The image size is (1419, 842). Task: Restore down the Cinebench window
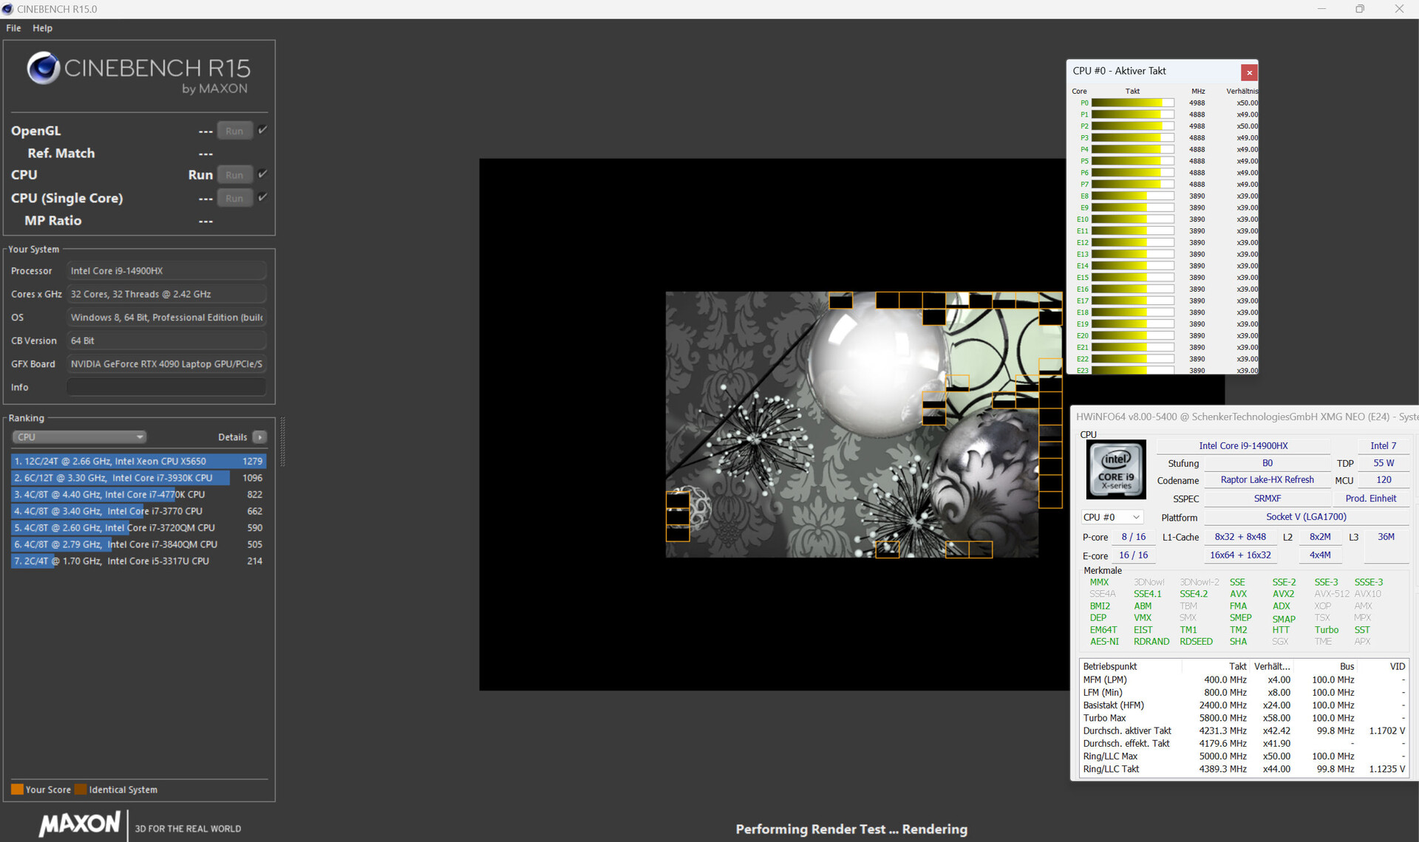[1360, 9]
